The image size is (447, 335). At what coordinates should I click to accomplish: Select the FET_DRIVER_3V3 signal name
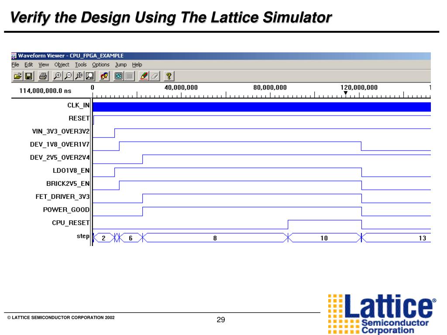(x=62, y=197)
